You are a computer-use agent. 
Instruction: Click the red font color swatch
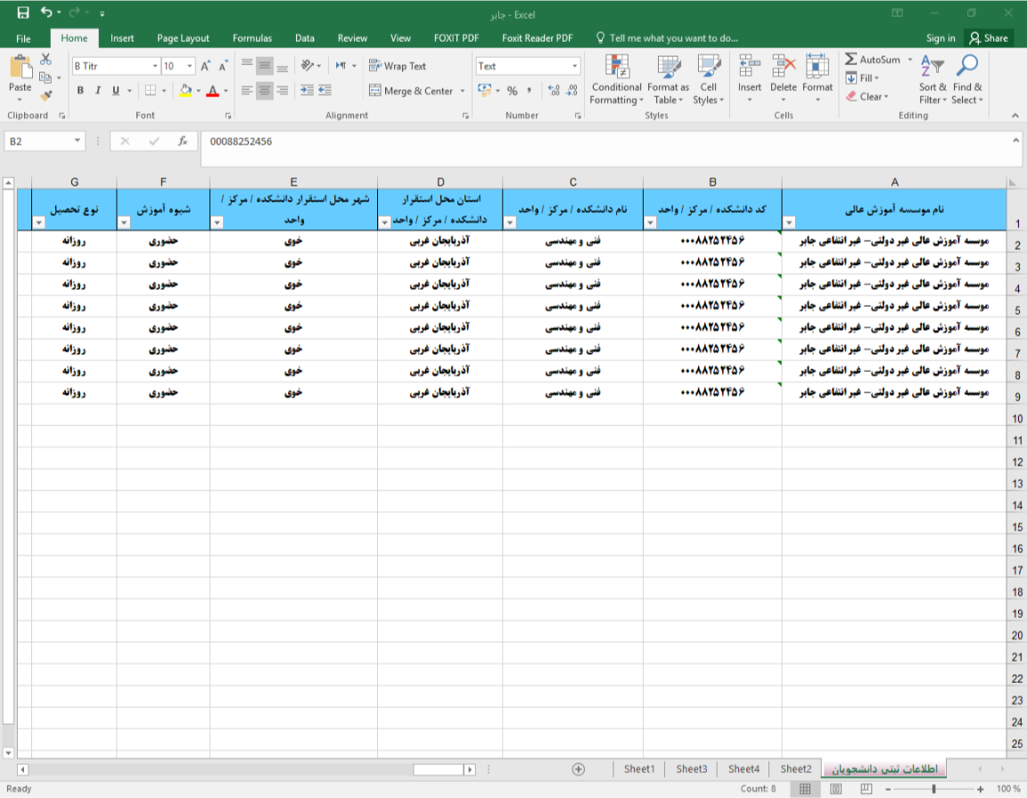click(x=212, y=91)
